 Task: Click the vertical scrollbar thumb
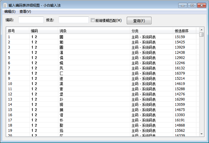pos(201,35)
